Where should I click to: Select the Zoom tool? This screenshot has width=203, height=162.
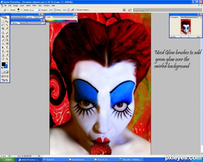(x=7, y=59)
